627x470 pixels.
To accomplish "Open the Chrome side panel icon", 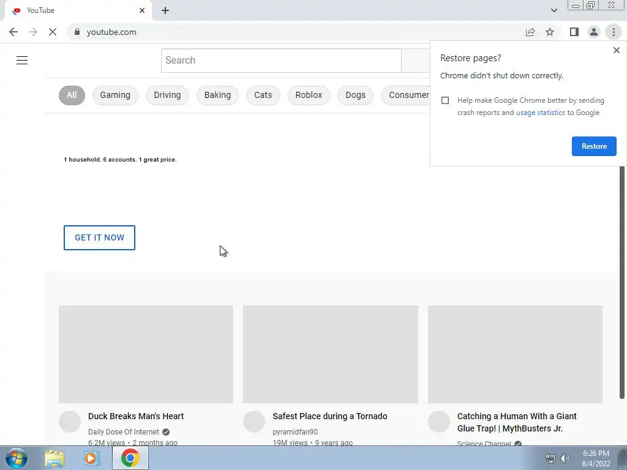I will coord(574,32).
